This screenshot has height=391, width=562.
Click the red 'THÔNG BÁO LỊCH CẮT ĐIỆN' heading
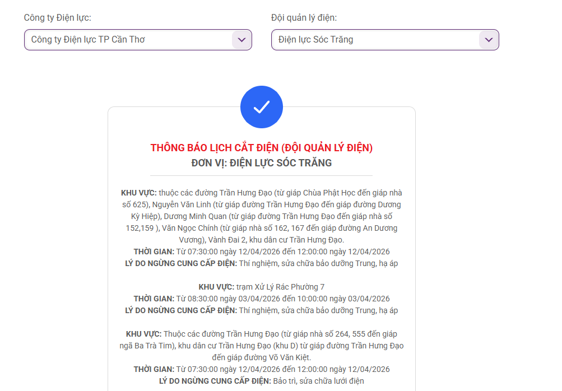click(x=261, y=148)
